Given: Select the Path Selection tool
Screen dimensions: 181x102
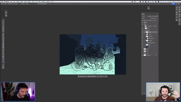Looking at the screenshot, I should coord(3,53).
